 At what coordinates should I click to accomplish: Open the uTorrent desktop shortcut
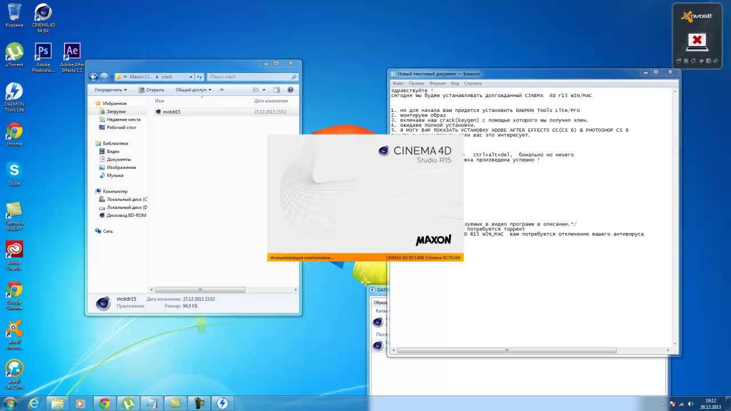(14, 55)
